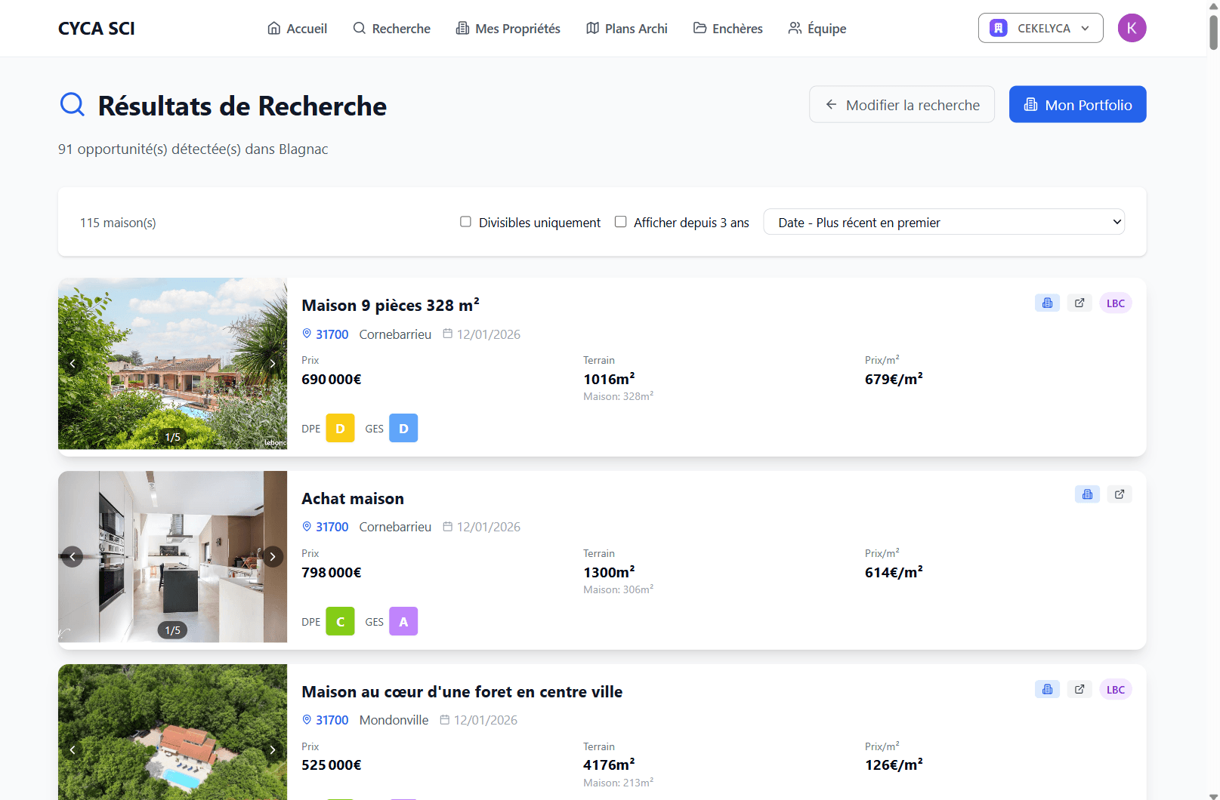Open the sort by date dropdown

pyautogui.click(x=944, y=222)
